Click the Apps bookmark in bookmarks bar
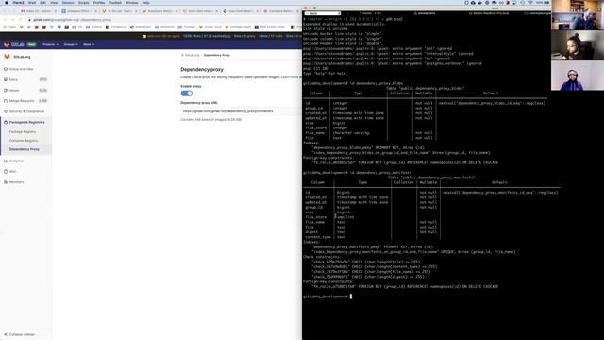This screenshot has width=604, height=340. 10,27
